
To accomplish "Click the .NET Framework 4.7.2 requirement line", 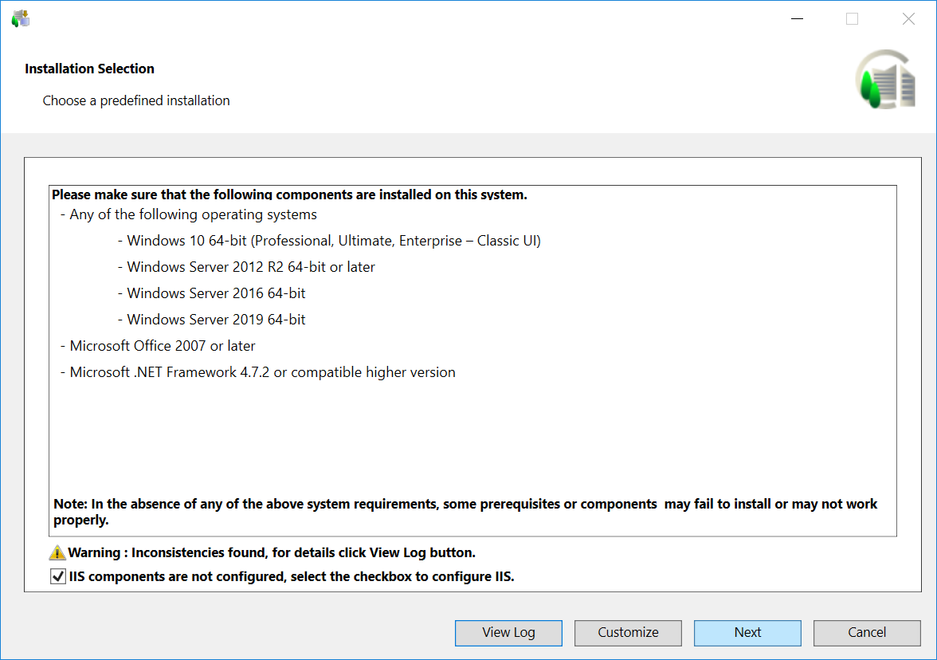I will click(x=262, y=372).
